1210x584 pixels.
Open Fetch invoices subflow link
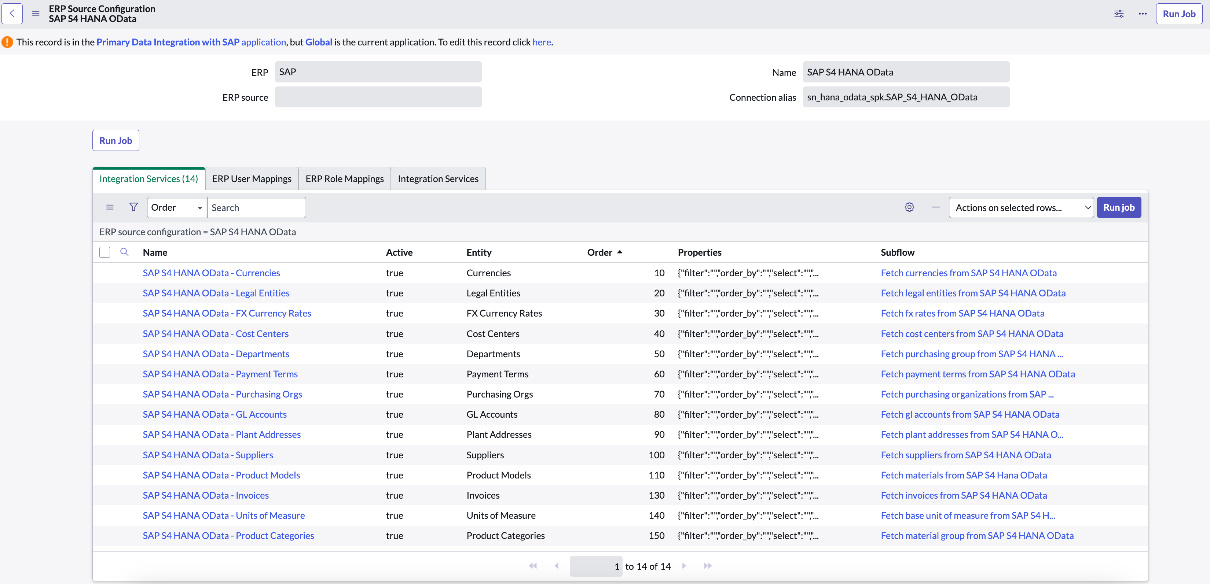click(x=964, y=495)
